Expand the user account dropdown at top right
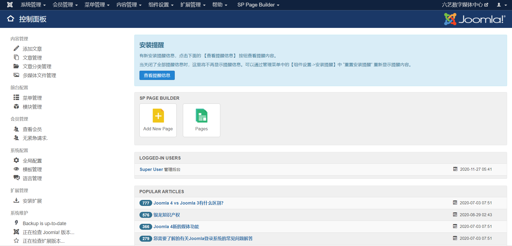 tap(501, 5)
